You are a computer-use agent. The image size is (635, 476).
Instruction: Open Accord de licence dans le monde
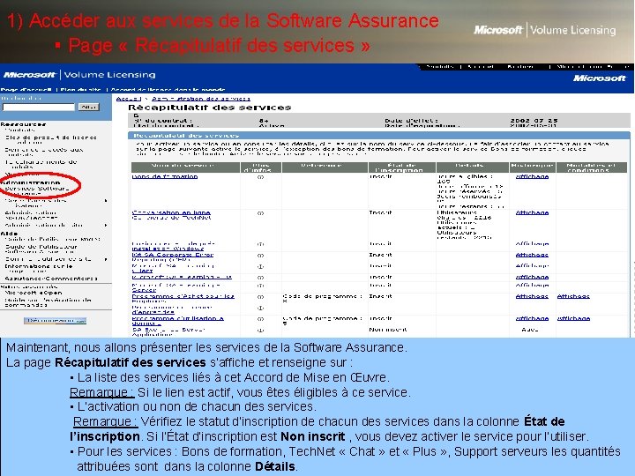[168, 89]
